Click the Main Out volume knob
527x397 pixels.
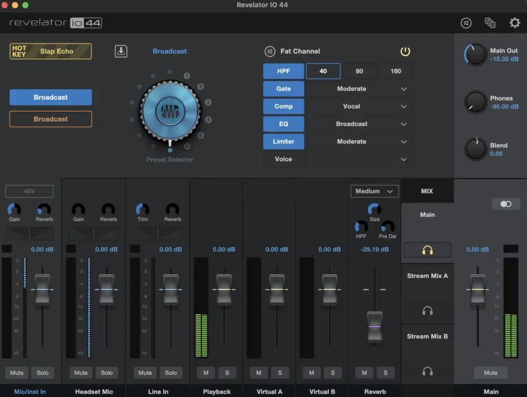point(476,55)
